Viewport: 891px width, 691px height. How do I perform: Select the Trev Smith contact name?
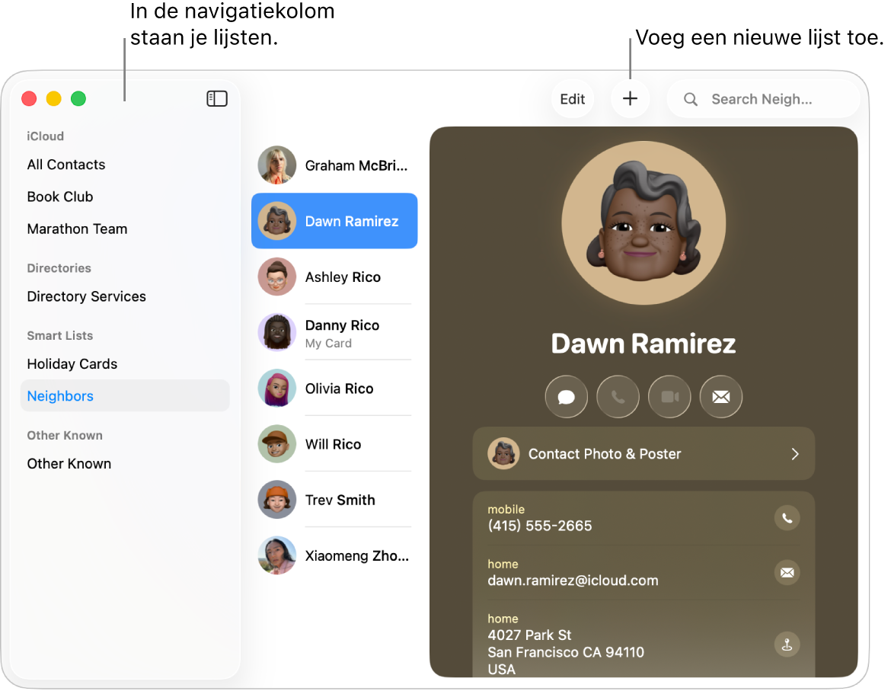(340, 500)
